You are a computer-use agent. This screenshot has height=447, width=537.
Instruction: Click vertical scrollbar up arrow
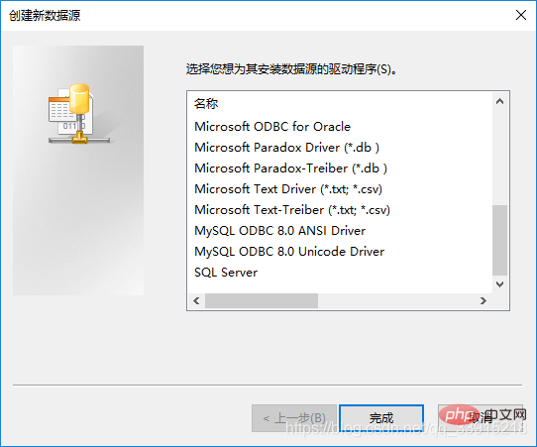coord(499,101)
